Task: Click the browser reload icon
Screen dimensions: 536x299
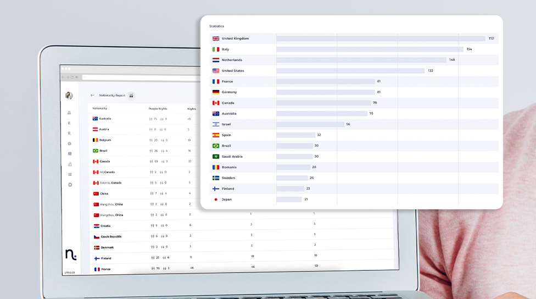Action: click(72, 77)
